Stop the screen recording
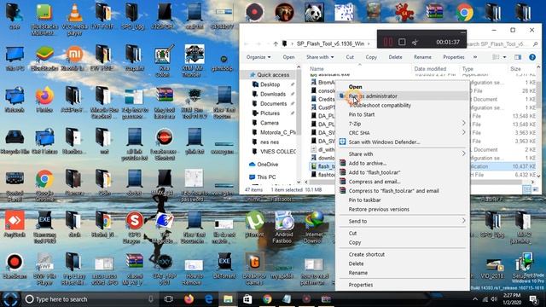The height and width of the screenshot is (307, 546). click(x=402, y=42)
